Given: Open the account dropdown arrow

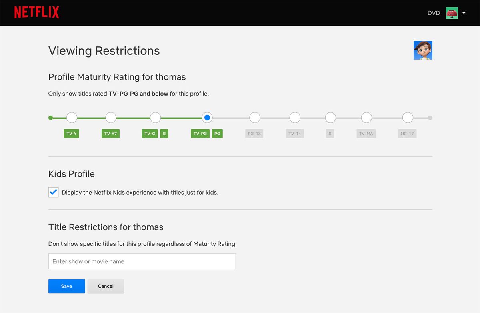Looking at the screenshot, I should click(464, 13).
